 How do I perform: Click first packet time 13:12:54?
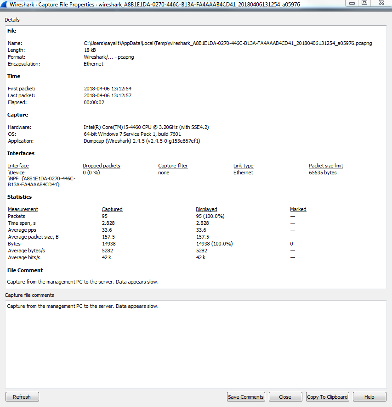(108, 89)
